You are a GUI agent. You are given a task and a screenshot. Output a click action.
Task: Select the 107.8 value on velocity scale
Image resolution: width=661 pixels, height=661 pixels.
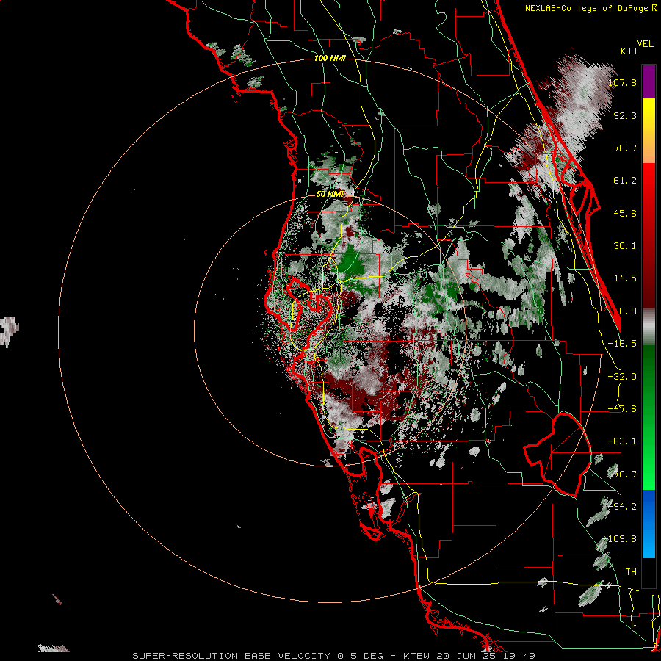(622, 82)
